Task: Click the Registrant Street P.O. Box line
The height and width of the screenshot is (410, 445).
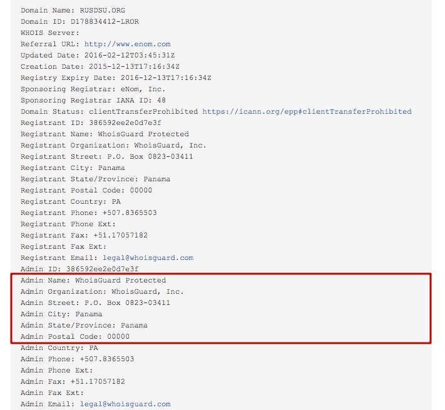Action: point(107,157)
